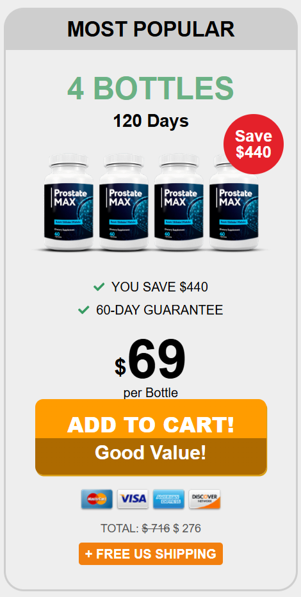The height and width of the screenshot is (597, 301).
Task: Click the checkmark next to 60-DAY GUARANTEE
Action: 84,310
